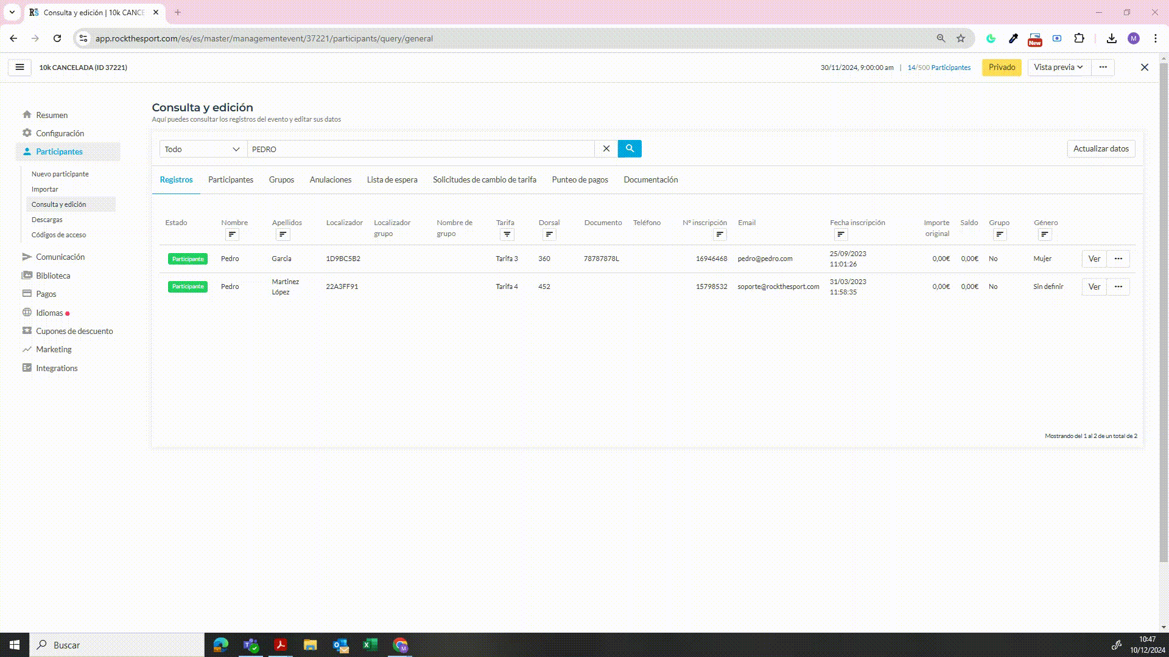Open Cupones de descuento in sidebar
This screenshot has width=1169, height=657.
coord(74,331)
